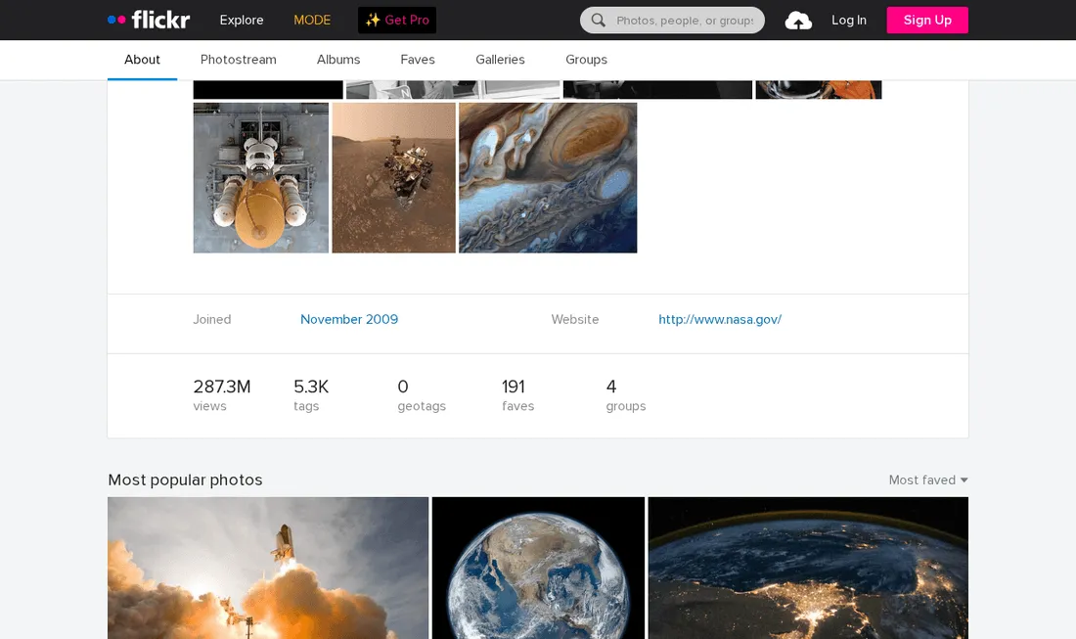Open the shuttle launch popular photo

pos(268,568)
